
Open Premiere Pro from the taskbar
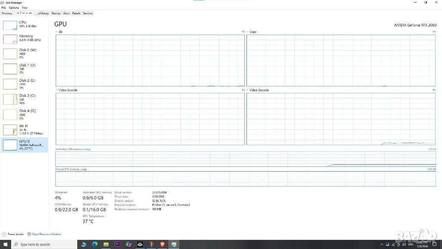point(117,244)
